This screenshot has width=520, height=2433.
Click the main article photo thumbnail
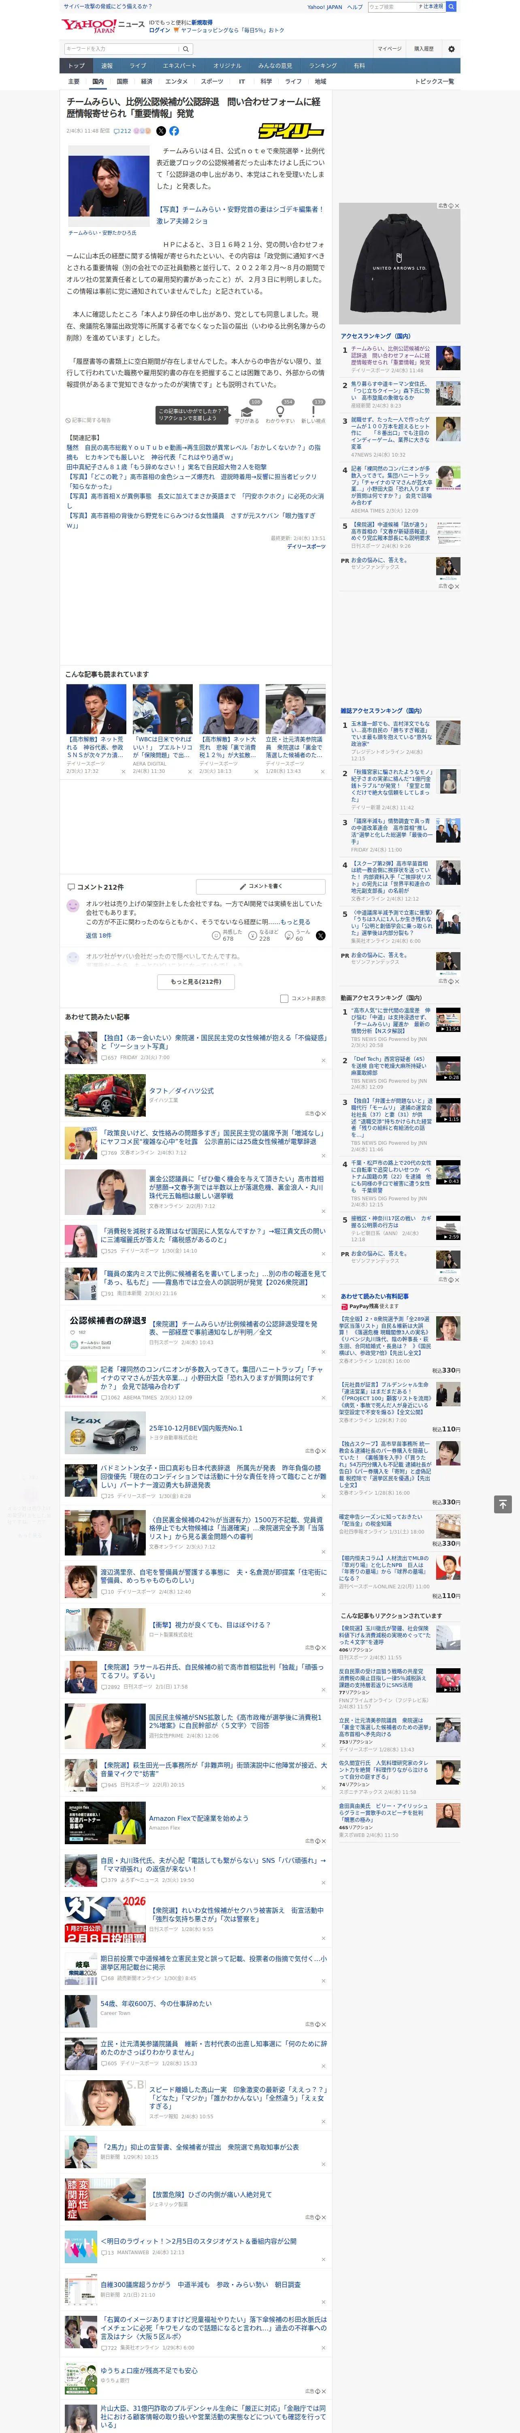click(109, 187)
